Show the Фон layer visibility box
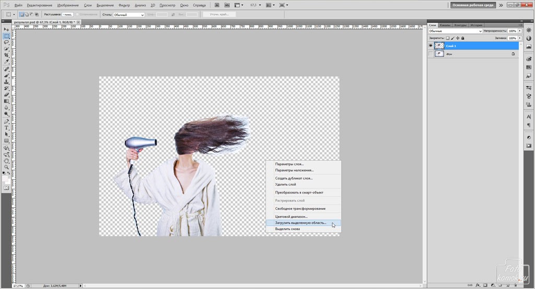535x289 pixels. [x=431, y=54]
